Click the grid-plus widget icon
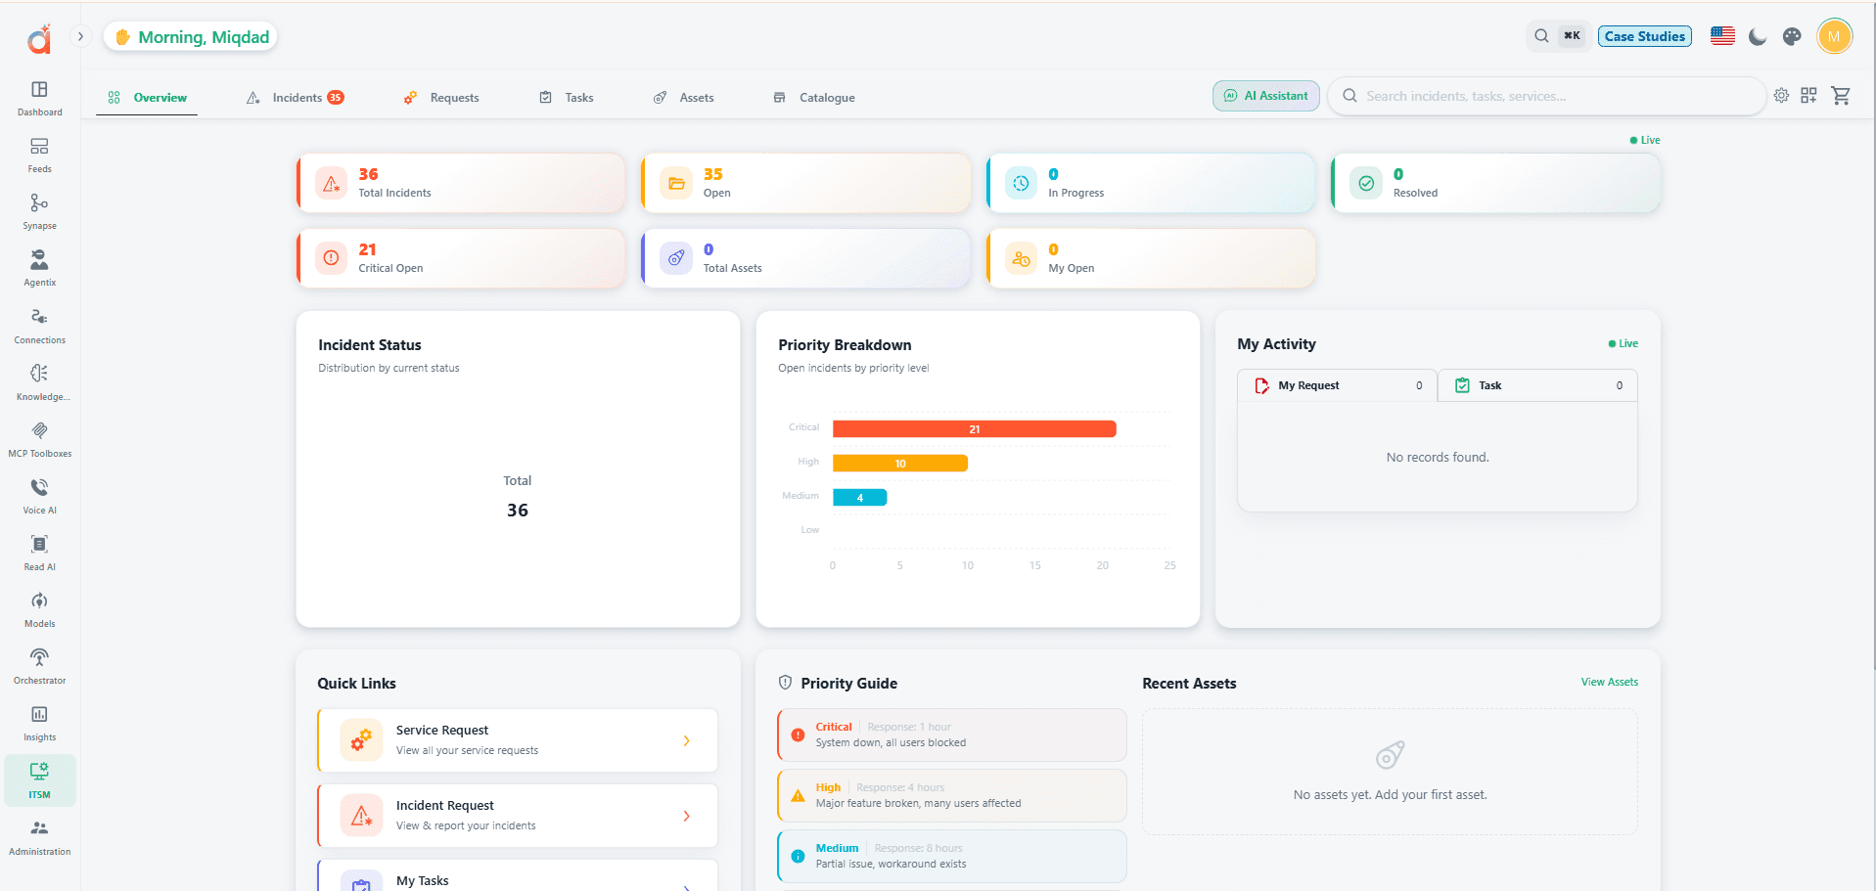Viewport: 1876px width, 891px height. click(x=1808, y=96)
